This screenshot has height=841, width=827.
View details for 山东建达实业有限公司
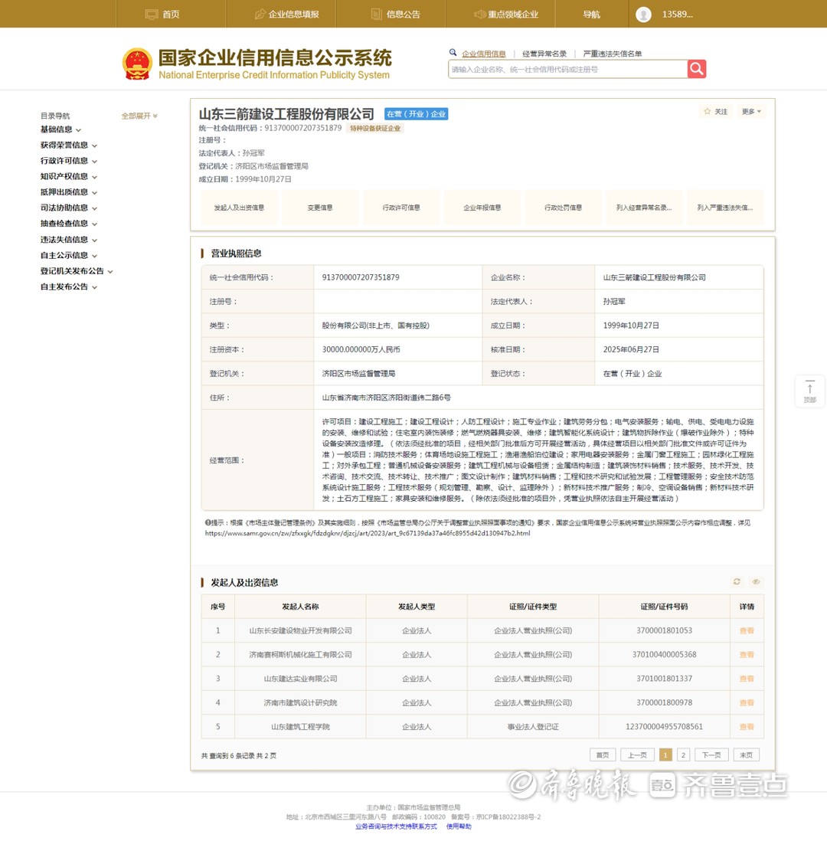[x=747, y=679]
